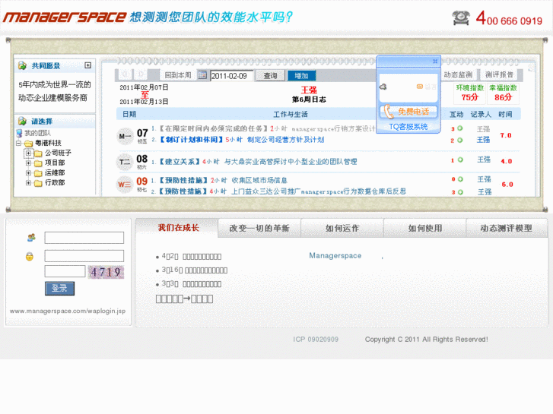The width and height of the screenshot is (553, 414).
Task: Select 我的团队 tree item
Action: tap(37, 133)
